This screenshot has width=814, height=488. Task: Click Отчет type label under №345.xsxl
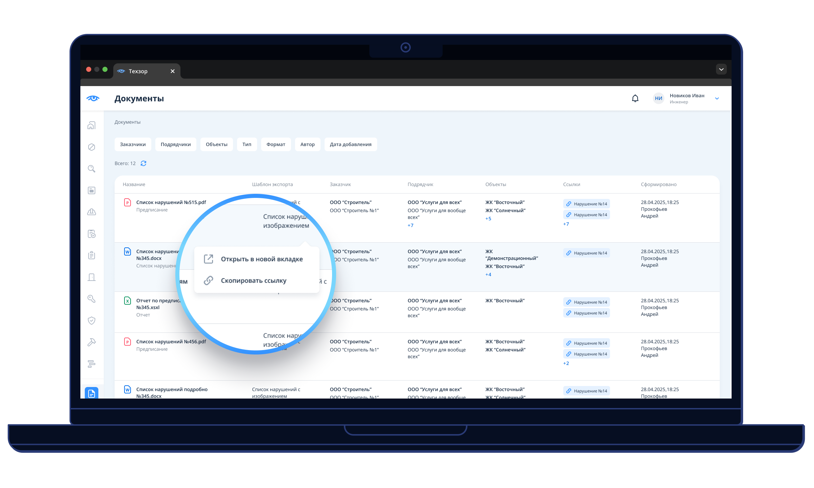tap(143, 315)
